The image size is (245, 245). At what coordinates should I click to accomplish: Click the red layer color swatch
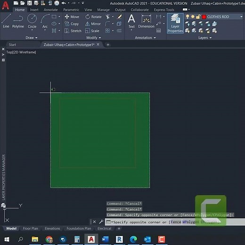(x=204, y=16)
